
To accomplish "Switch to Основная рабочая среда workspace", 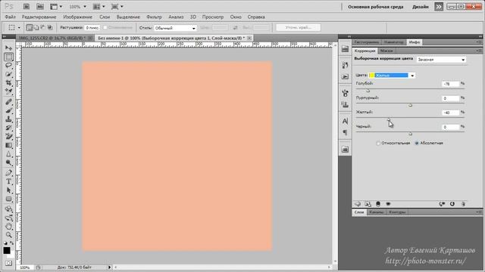I will (x=376, y=7).
